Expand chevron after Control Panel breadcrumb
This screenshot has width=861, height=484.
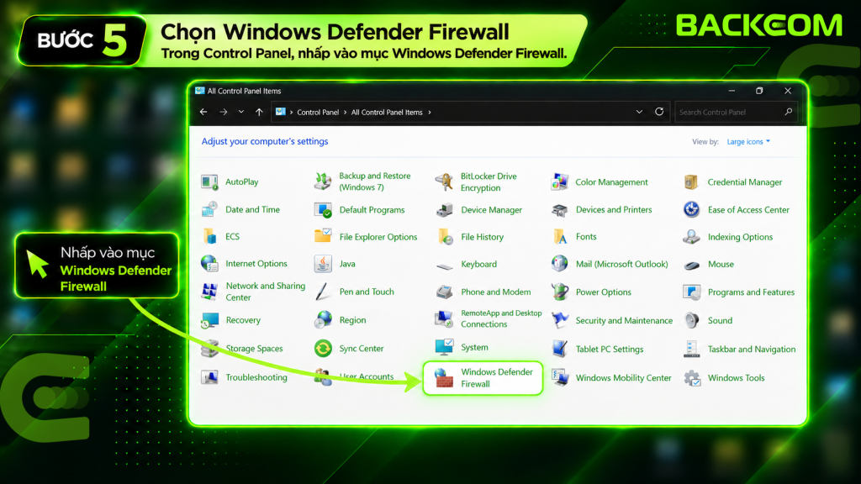point(345,113)
